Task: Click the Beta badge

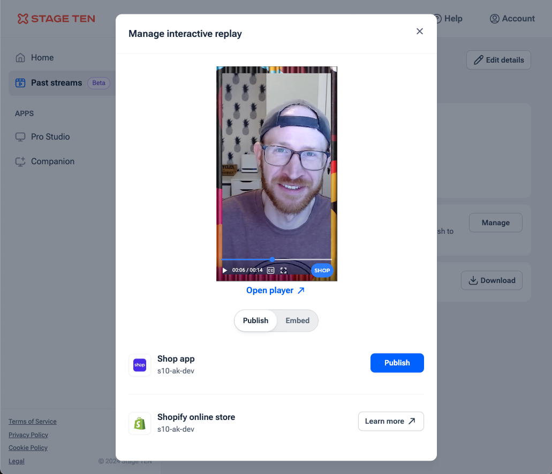Action: [99, 83]
